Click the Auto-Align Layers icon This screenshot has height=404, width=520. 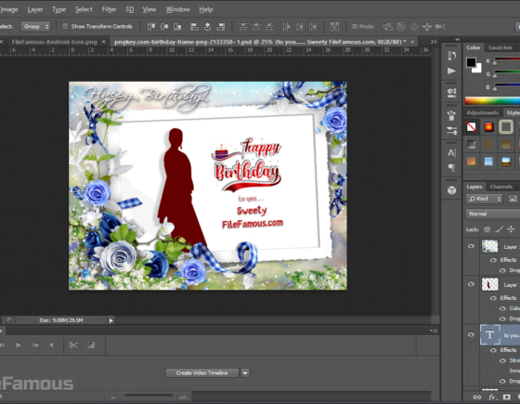[x=334, y=27]
